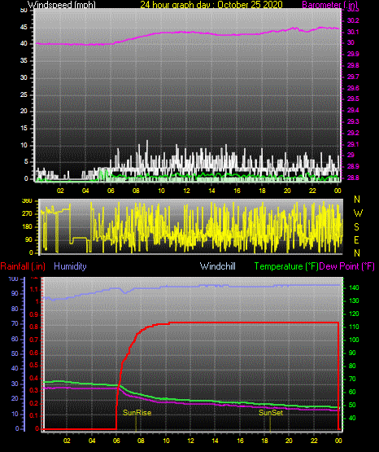Viewport: 379px width, 452px height.
Task: Click the 'SunSet' marker label
Action: (271, 413)
